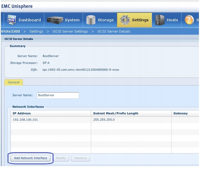Open the Storage navigation label
Screen dimensions: 200x174
point(106,20)
